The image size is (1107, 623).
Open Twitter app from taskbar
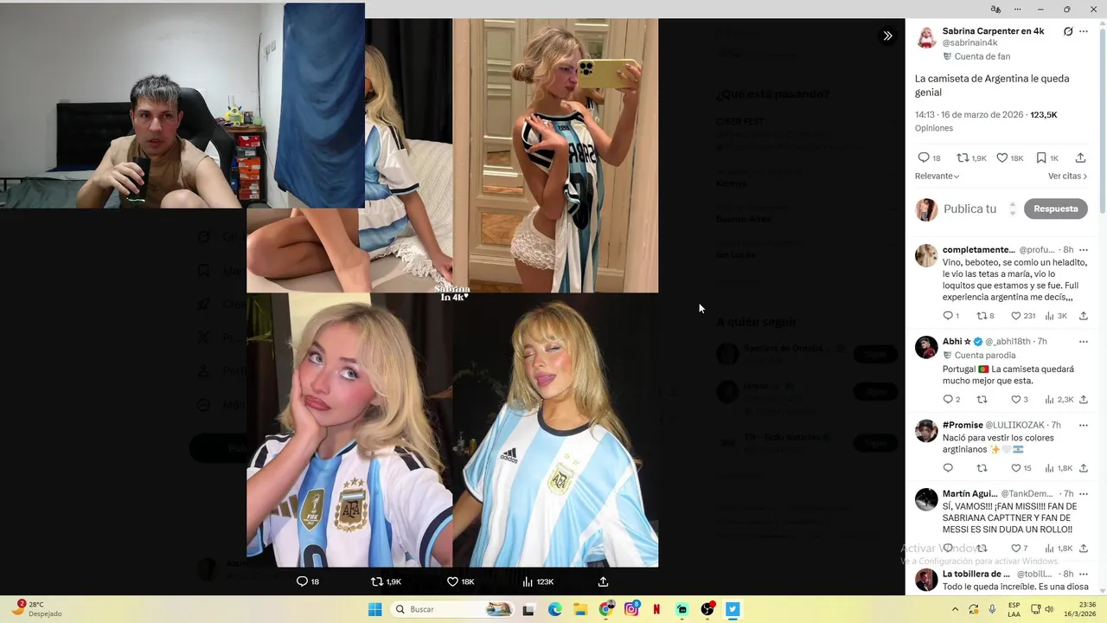(x=733, y=609)
